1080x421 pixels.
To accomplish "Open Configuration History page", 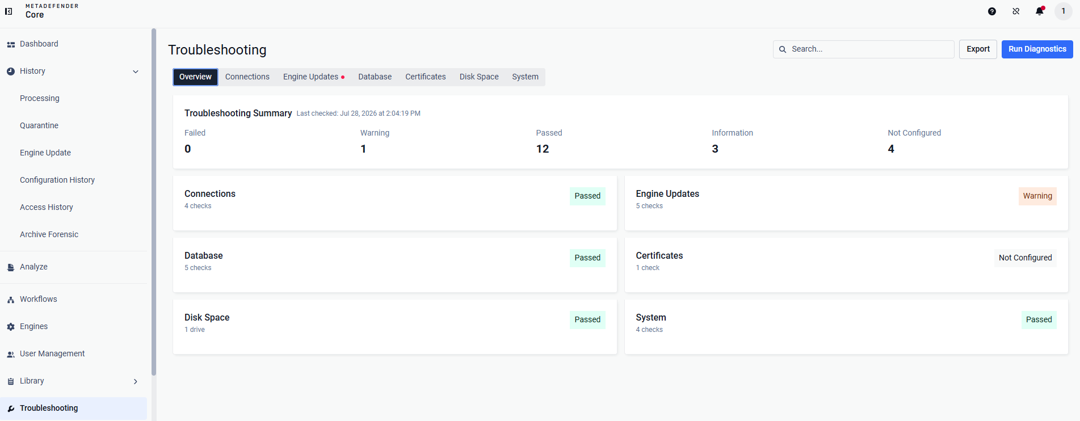I will tap(57, 180).
